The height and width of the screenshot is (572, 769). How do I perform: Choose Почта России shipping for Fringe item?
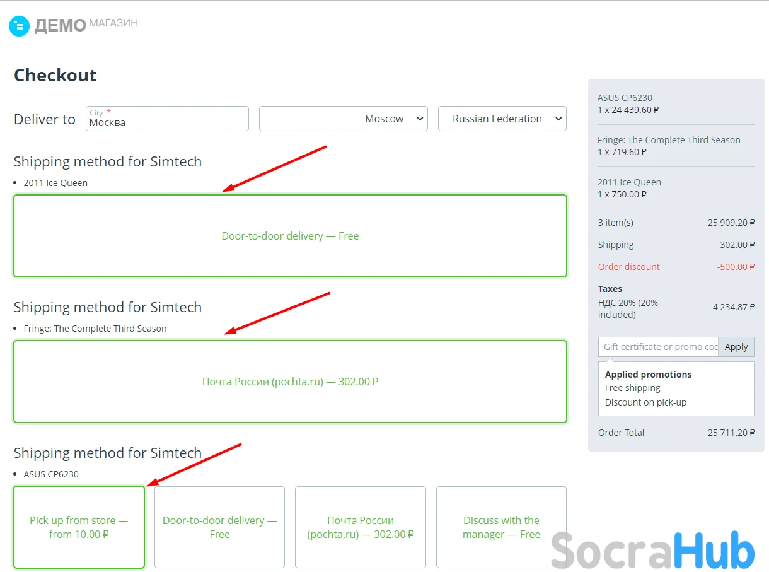(x=290, y=382)
